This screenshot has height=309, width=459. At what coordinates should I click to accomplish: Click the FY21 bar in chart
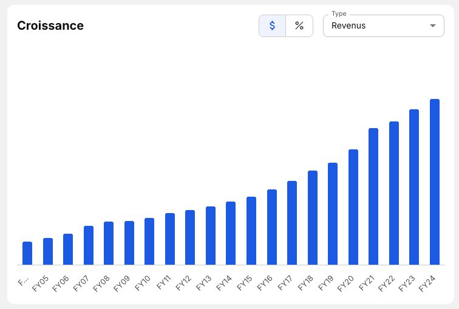tap(373, 197)
